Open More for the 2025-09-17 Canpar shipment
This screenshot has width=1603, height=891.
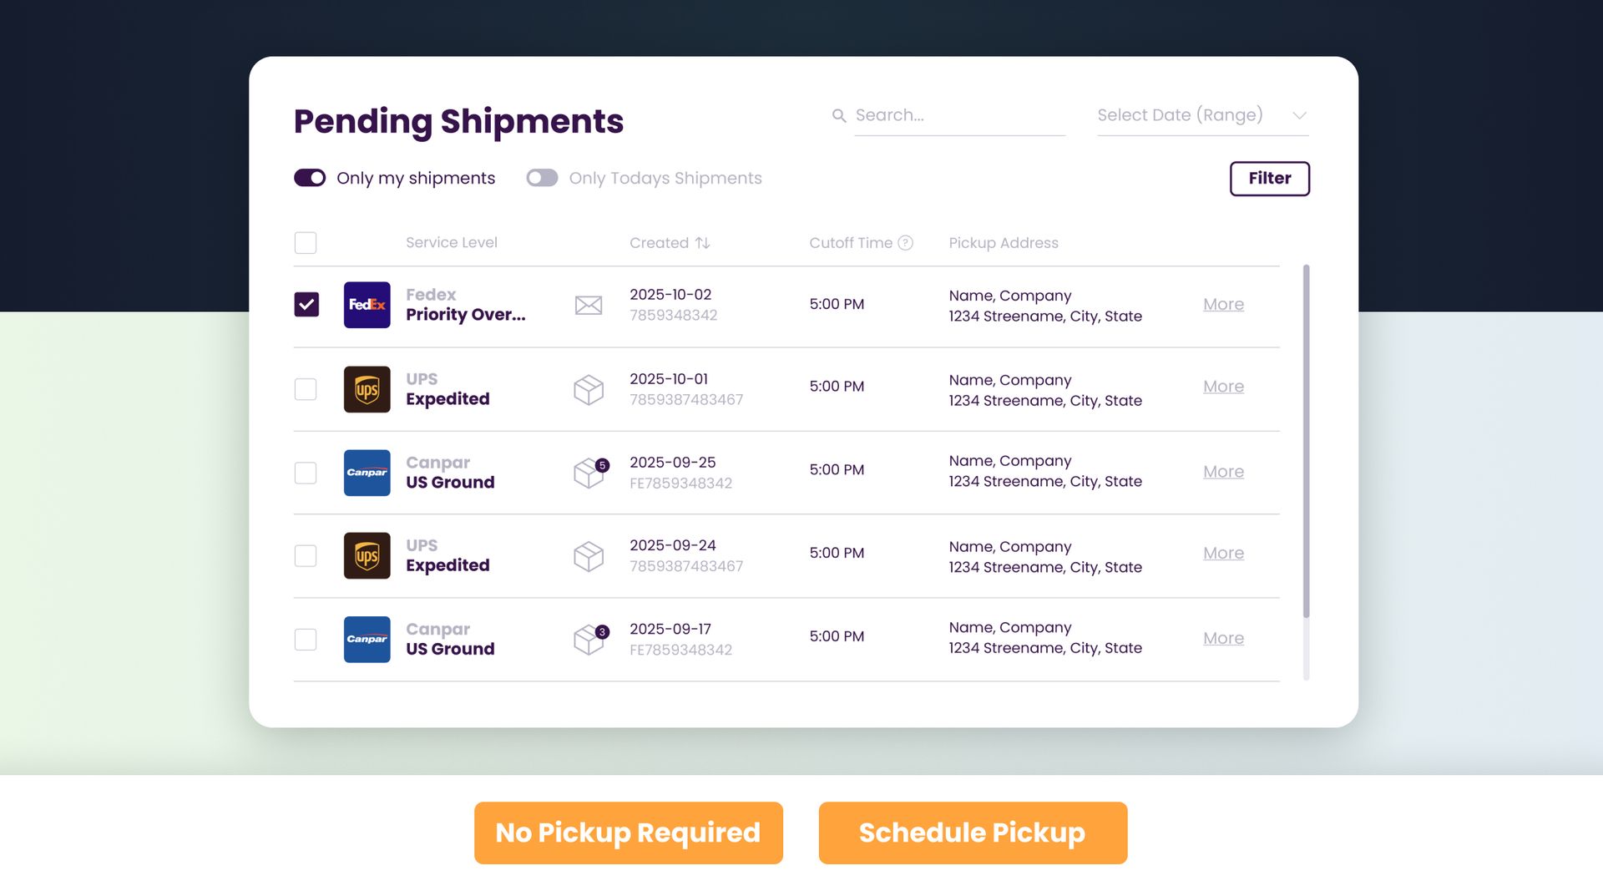point(1223,639)
